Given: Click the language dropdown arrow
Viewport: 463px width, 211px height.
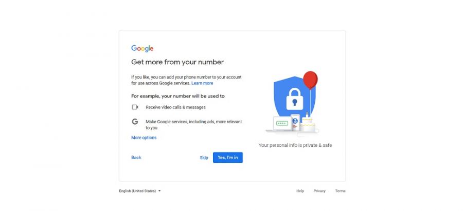Looking at the screenshot, I should pyautogui.click(x=159, y=191).
